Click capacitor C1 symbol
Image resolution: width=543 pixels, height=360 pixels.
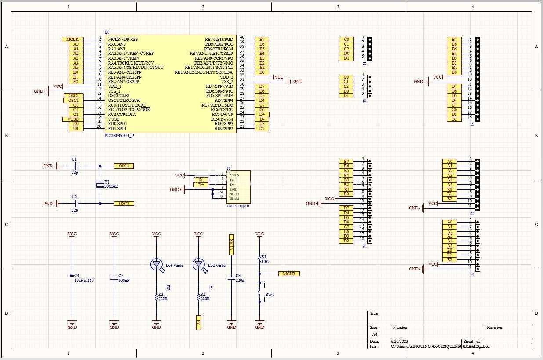tap(77, 166)
